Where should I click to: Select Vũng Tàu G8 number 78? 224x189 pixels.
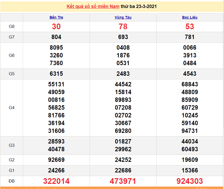tap(123, 27)
